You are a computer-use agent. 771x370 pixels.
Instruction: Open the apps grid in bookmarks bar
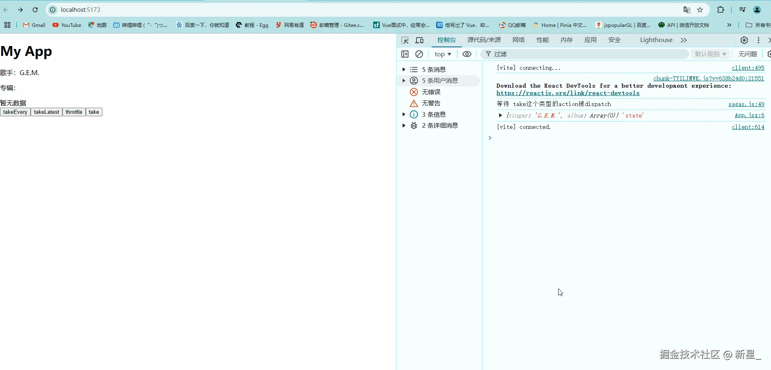point(7,25)
